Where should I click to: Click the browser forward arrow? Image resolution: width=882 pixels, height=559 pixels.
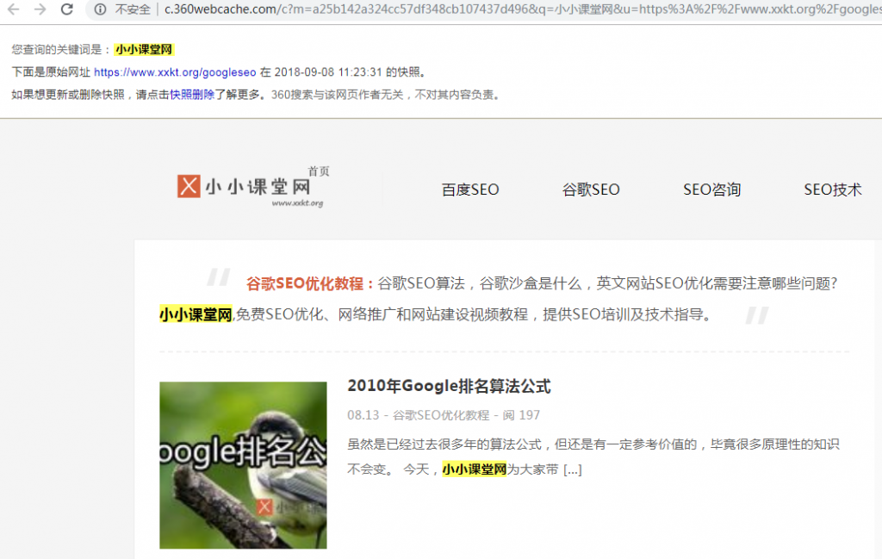point(40,9)
